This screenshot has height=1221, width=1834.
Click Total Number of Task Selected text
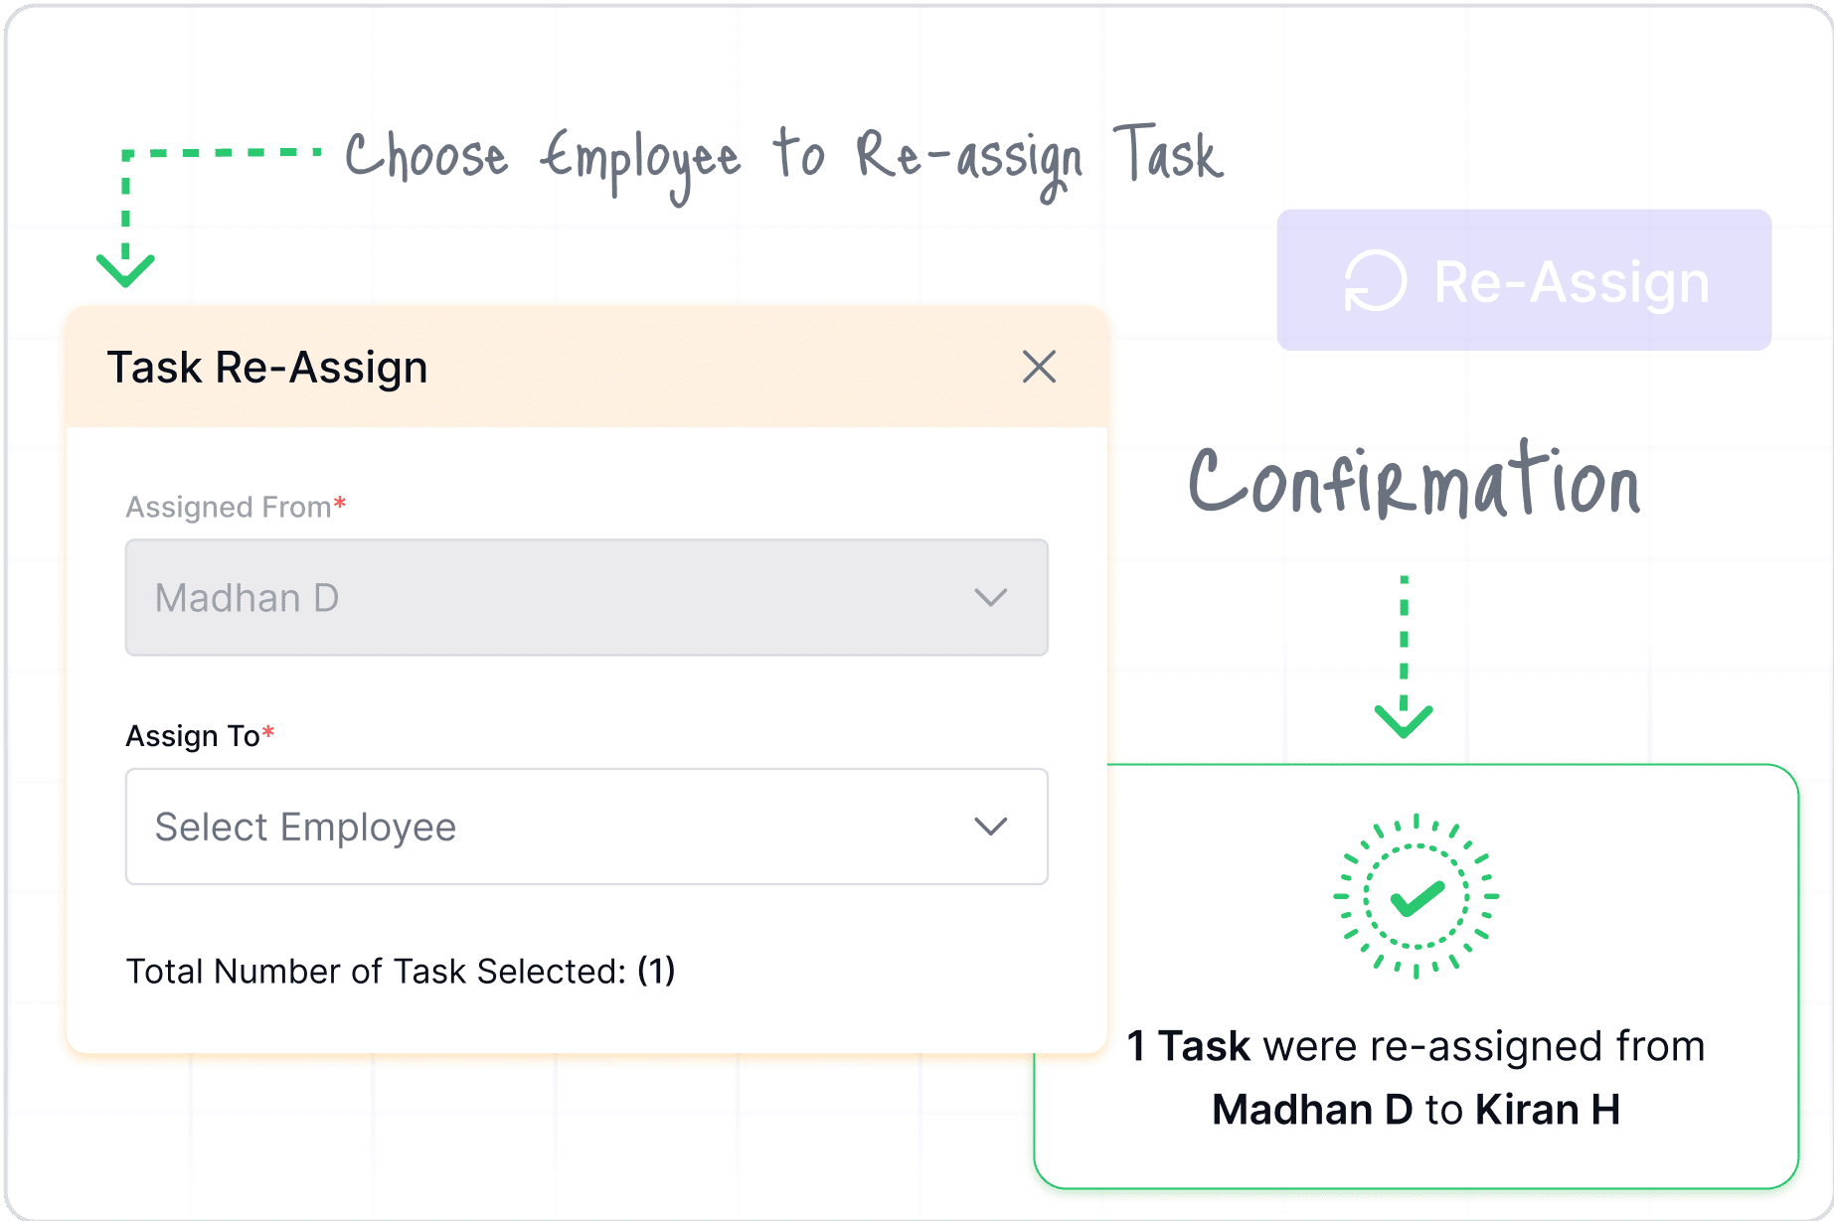pyautogui.click(x=401, y=971)
